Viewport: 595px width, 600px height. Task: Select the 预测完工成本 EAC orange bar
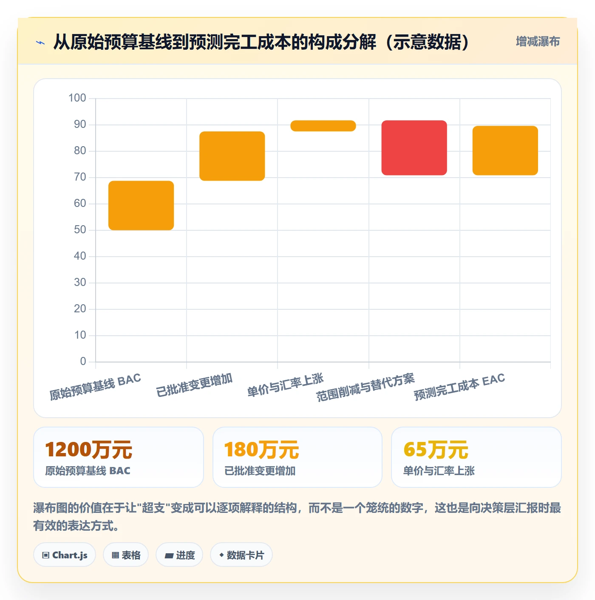click(505, 150)
